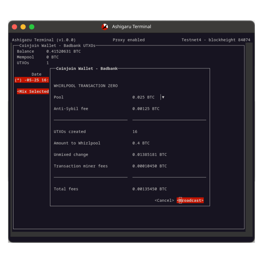Toggle the selected UTXO row dated 05-25
263x263 pixels.
32,80
